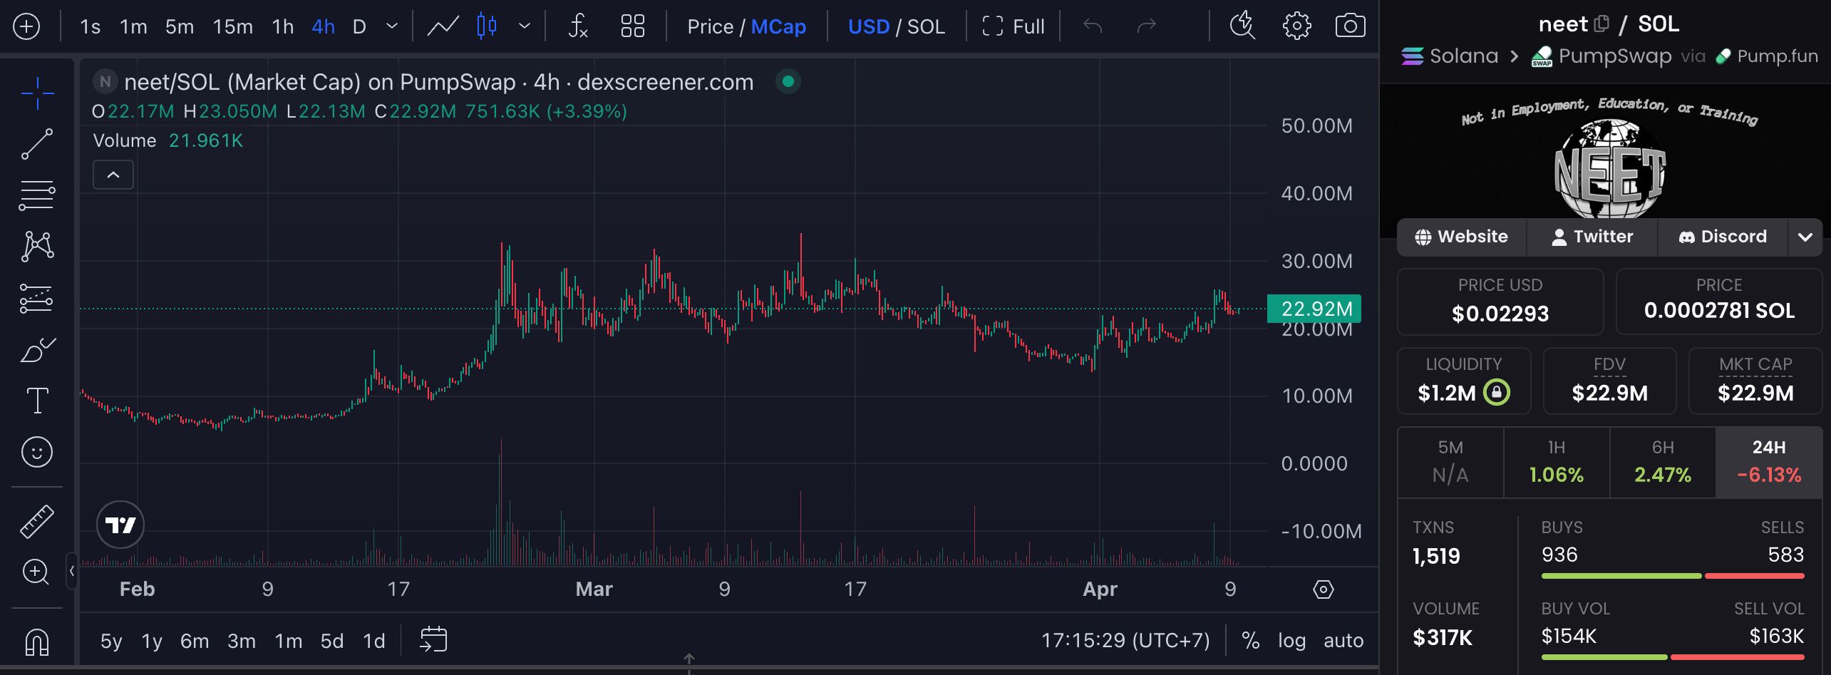
Task: Set chart range to 5y
Action: (111, 641)
